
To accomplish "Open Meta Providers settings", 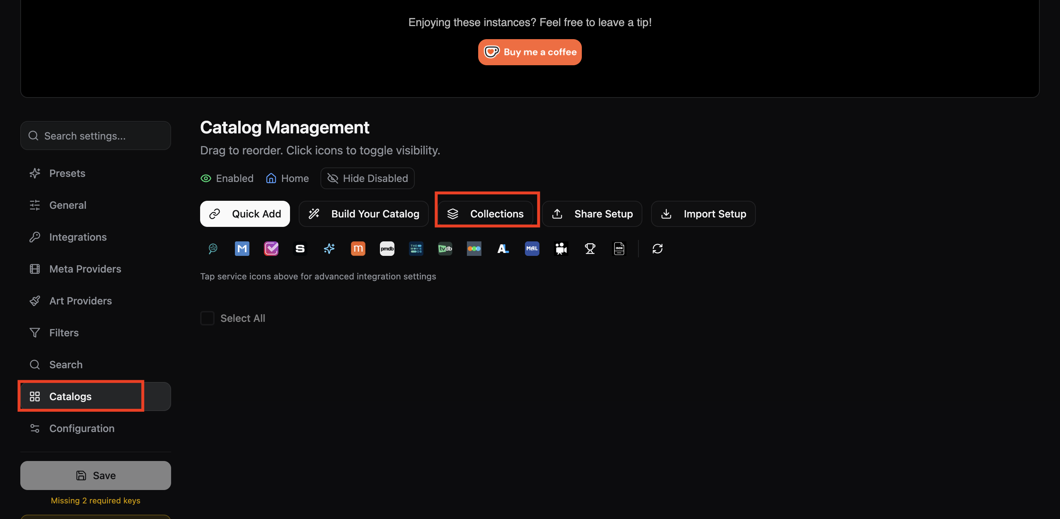I will point(95,269).
